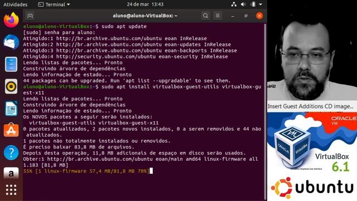Open terminal hamburger menu

[x=218, y=16]
